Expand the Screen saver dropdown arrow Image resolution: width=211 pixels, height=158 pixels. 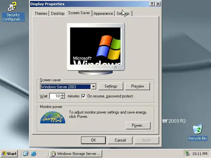pos(93,87)
